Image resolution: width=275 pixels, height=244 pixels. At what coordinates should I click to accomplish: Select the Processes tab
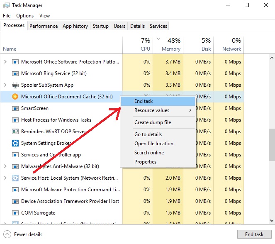coord(14,25)
